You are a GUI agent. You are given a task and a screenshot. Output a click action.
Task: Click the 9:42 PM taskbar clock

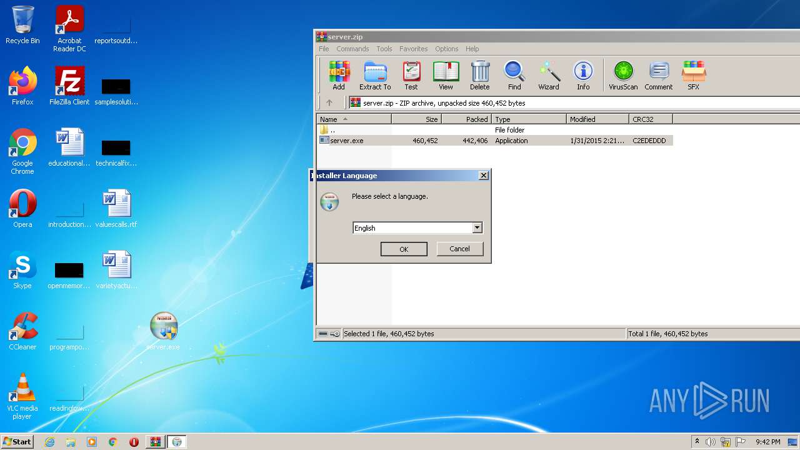767,442
